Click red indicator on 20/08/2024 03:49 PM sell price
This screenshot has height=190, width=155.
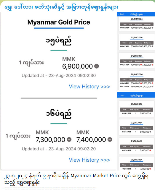(152, 83)
